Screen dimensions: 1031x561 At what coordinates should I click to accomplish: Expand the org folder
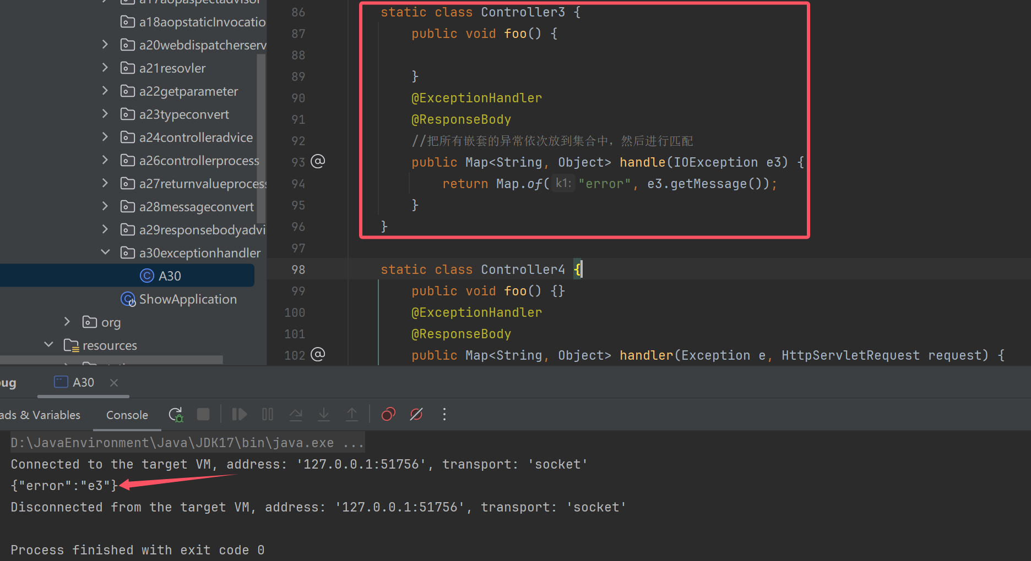pyautogui.click(x=67, y=322)
